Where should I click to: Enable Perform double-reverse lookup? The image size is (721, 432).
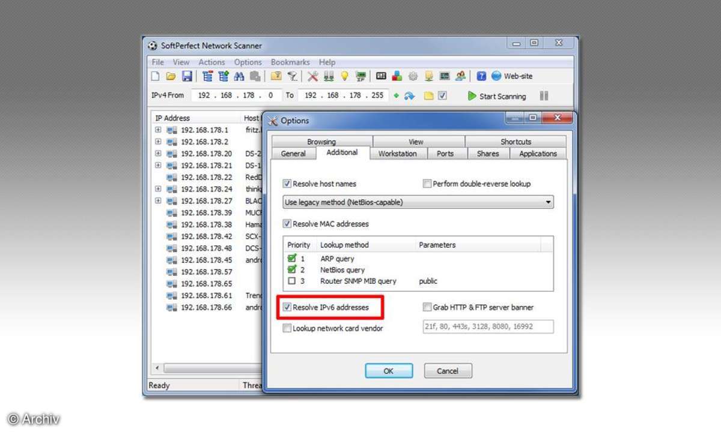[427, 184]
